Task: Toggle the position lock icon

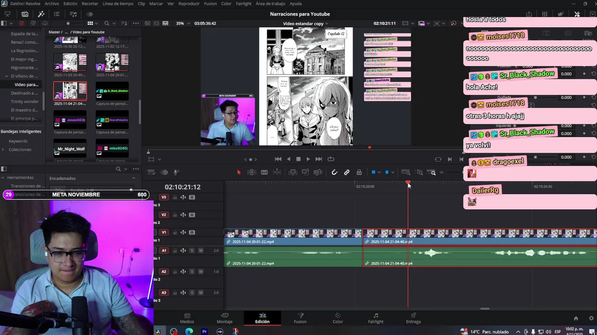Action: click(x=359, y=172)
